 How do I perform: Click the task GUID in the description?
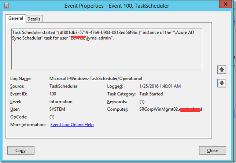pos(99,33)
